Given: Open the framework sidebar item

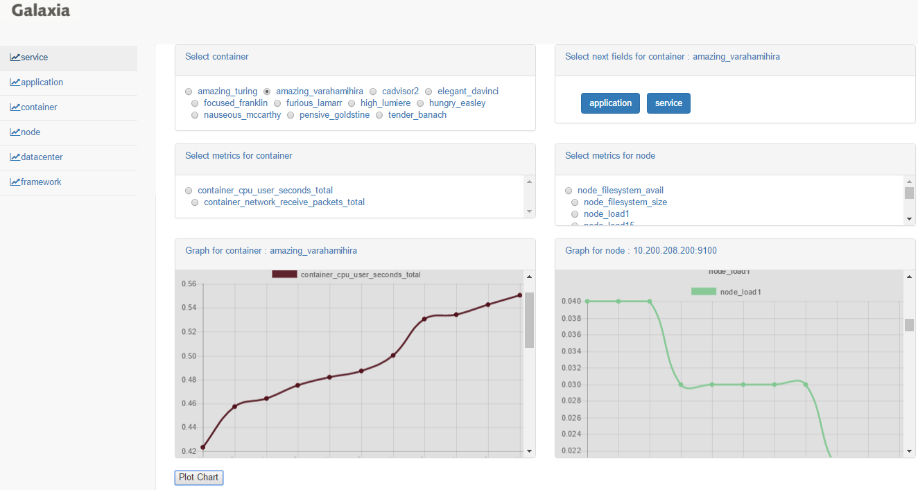Looking at the screenshot, I should tap(69, 182).
